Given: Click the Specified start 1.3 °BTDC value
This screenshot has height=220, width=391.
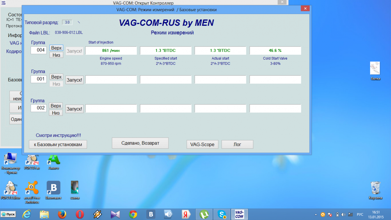Looking at the screenshot, I should (x=166, y=51).
